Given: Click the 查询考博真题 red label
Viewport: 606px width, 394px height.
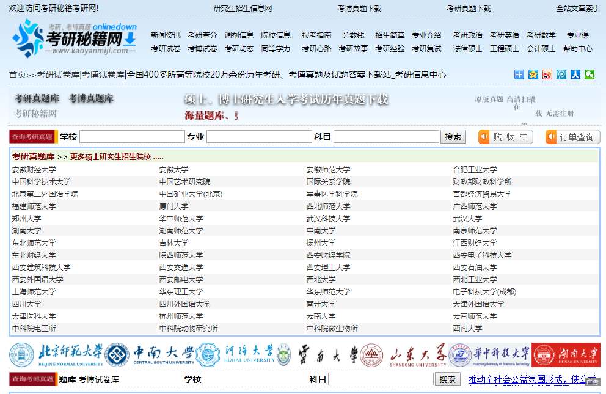Looking at the screenshot, I should click(32, 379).
